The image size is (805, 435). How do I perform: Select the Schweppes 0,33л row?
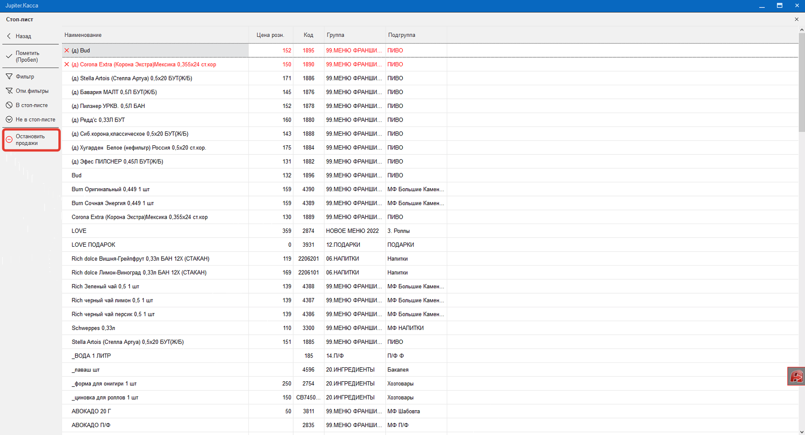430,328
